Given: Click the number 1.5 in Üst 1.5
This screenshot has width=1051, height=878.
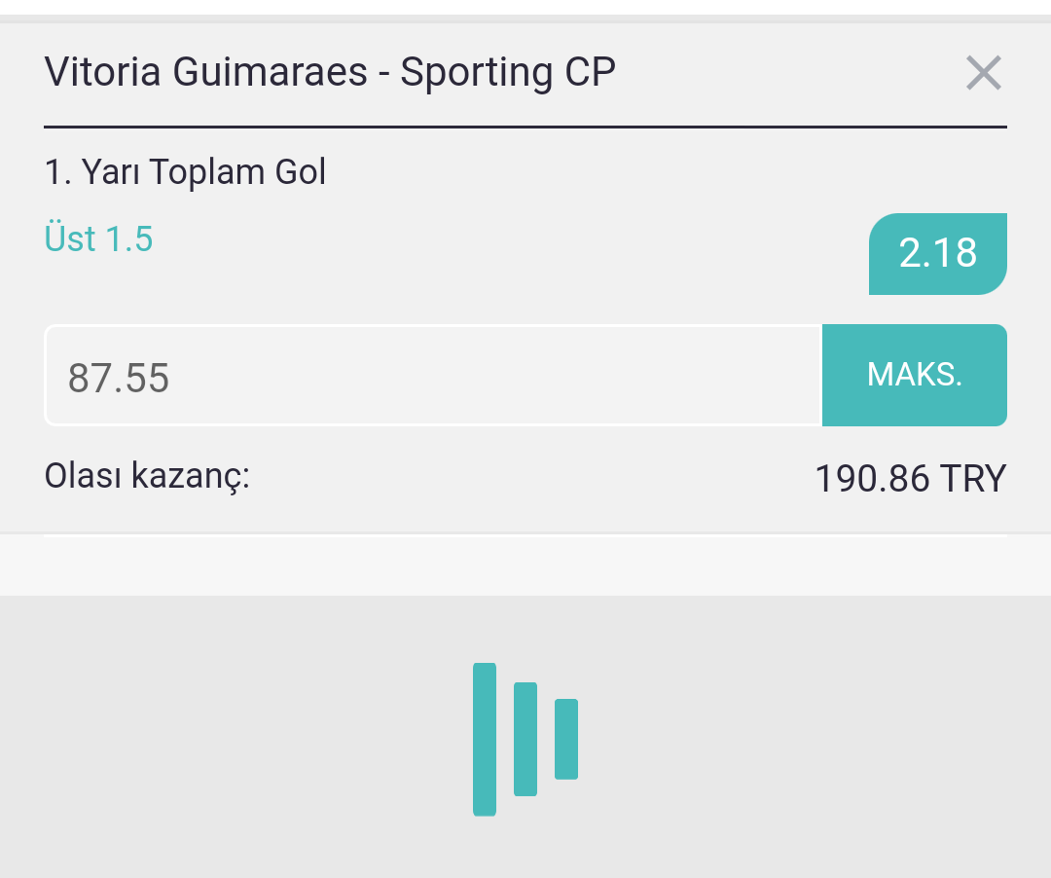Looking at the screenshot, I should click(129, 239).
